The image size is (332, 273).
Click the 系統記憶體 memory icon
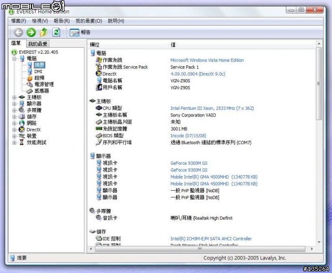tap(99, 128)
